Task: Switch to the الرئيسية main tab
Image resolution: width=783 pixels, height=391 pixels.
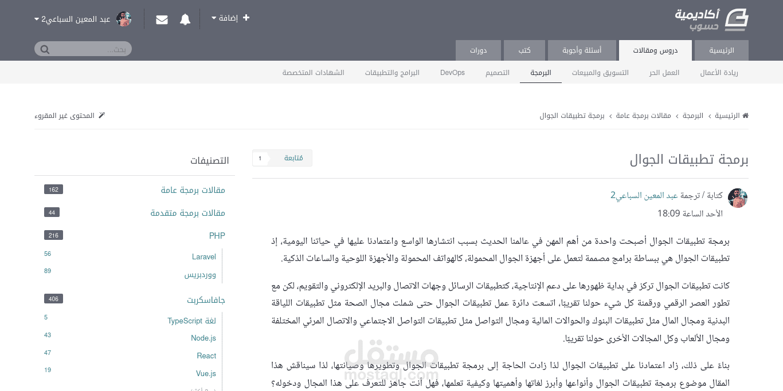Action: point(722,50)
